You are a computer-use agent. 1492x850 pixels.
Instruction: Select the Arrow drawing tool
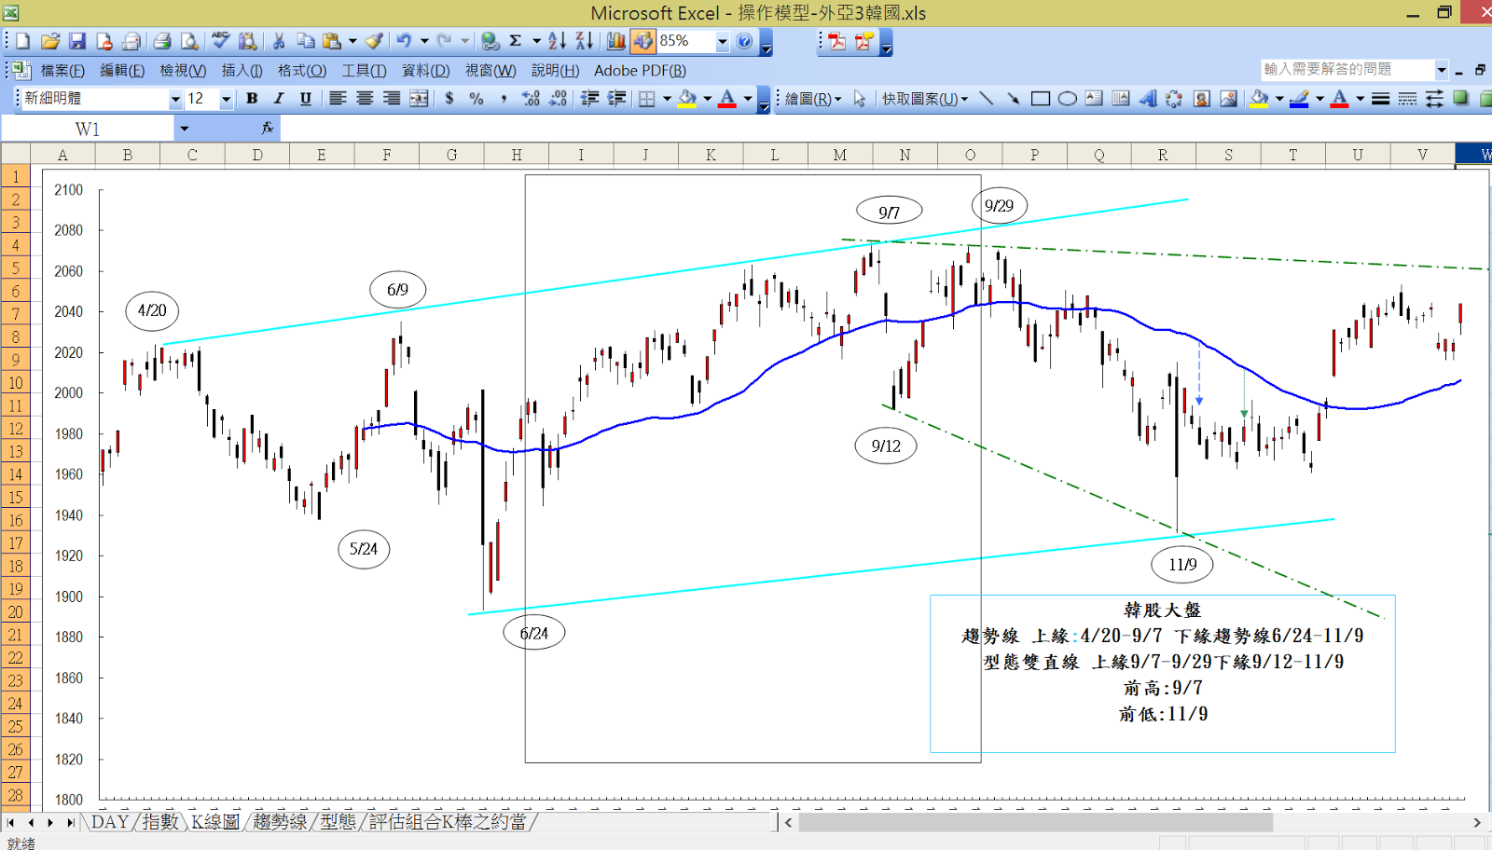[x=1014, y=99]
